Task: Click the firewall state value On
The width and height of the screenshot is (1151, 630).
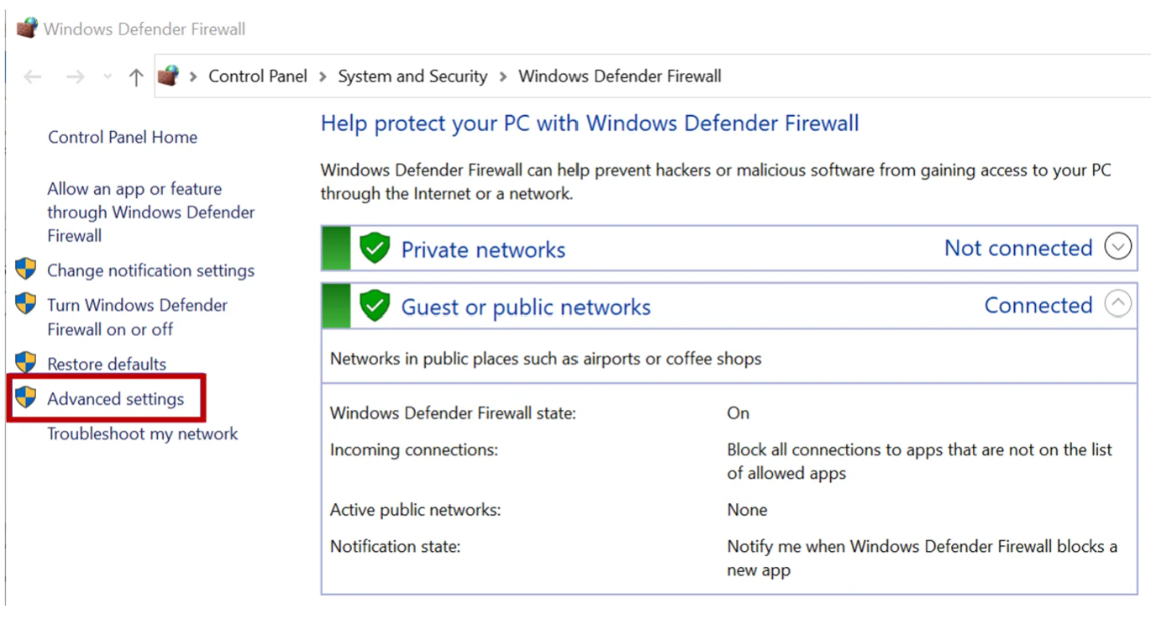Action: (738, 413)
